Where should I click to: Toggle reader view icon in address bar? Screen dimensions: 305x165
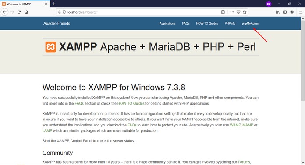tap(223, 12)
